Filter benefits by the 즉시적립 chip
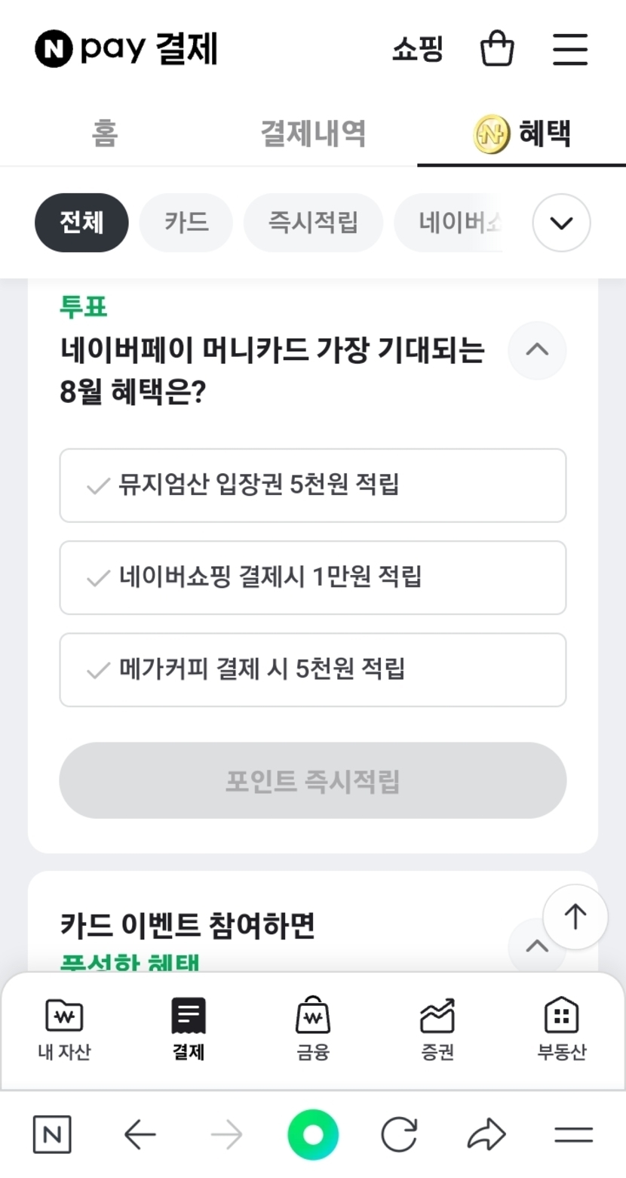Screen dimensions: 626x1178 coord(313,223)
